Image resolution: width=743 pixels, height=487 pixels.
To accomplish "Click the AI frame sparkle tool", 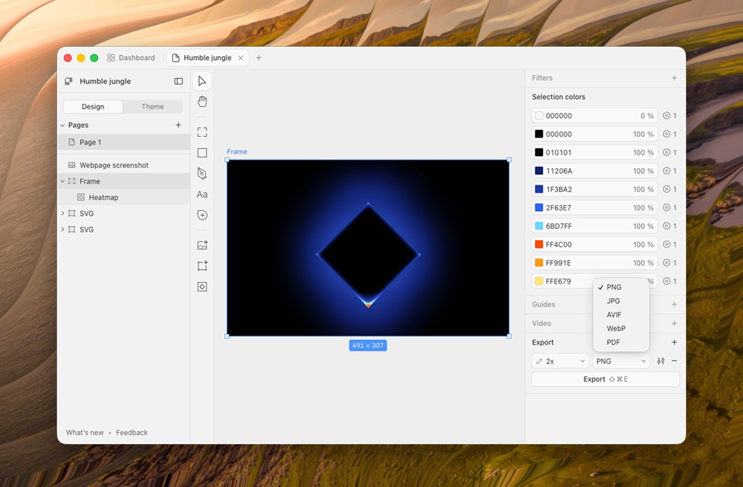I will click(x=202, y=266).
